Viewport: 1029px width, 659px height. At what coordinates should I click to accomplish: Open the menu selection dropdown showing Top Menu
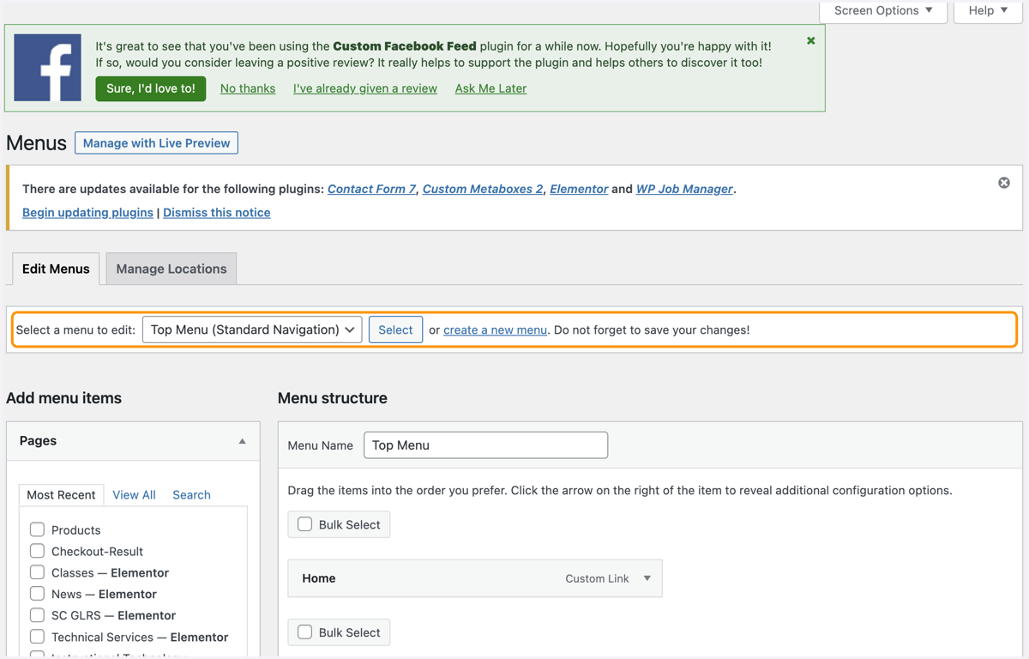pos(252,329)
